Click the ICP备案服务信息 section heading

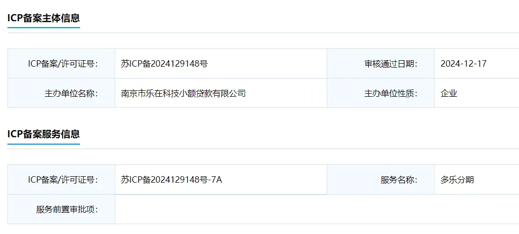pos(43,134)
